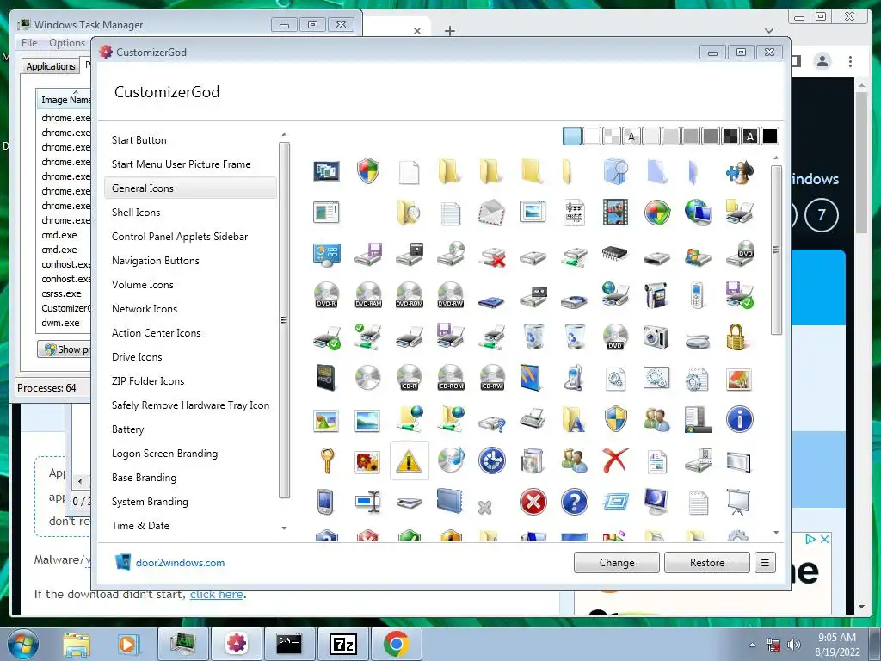Select csrss.exe process in Task Manager
The width and height of the screenshot is (881, 661).
click(x=61, y=293)
